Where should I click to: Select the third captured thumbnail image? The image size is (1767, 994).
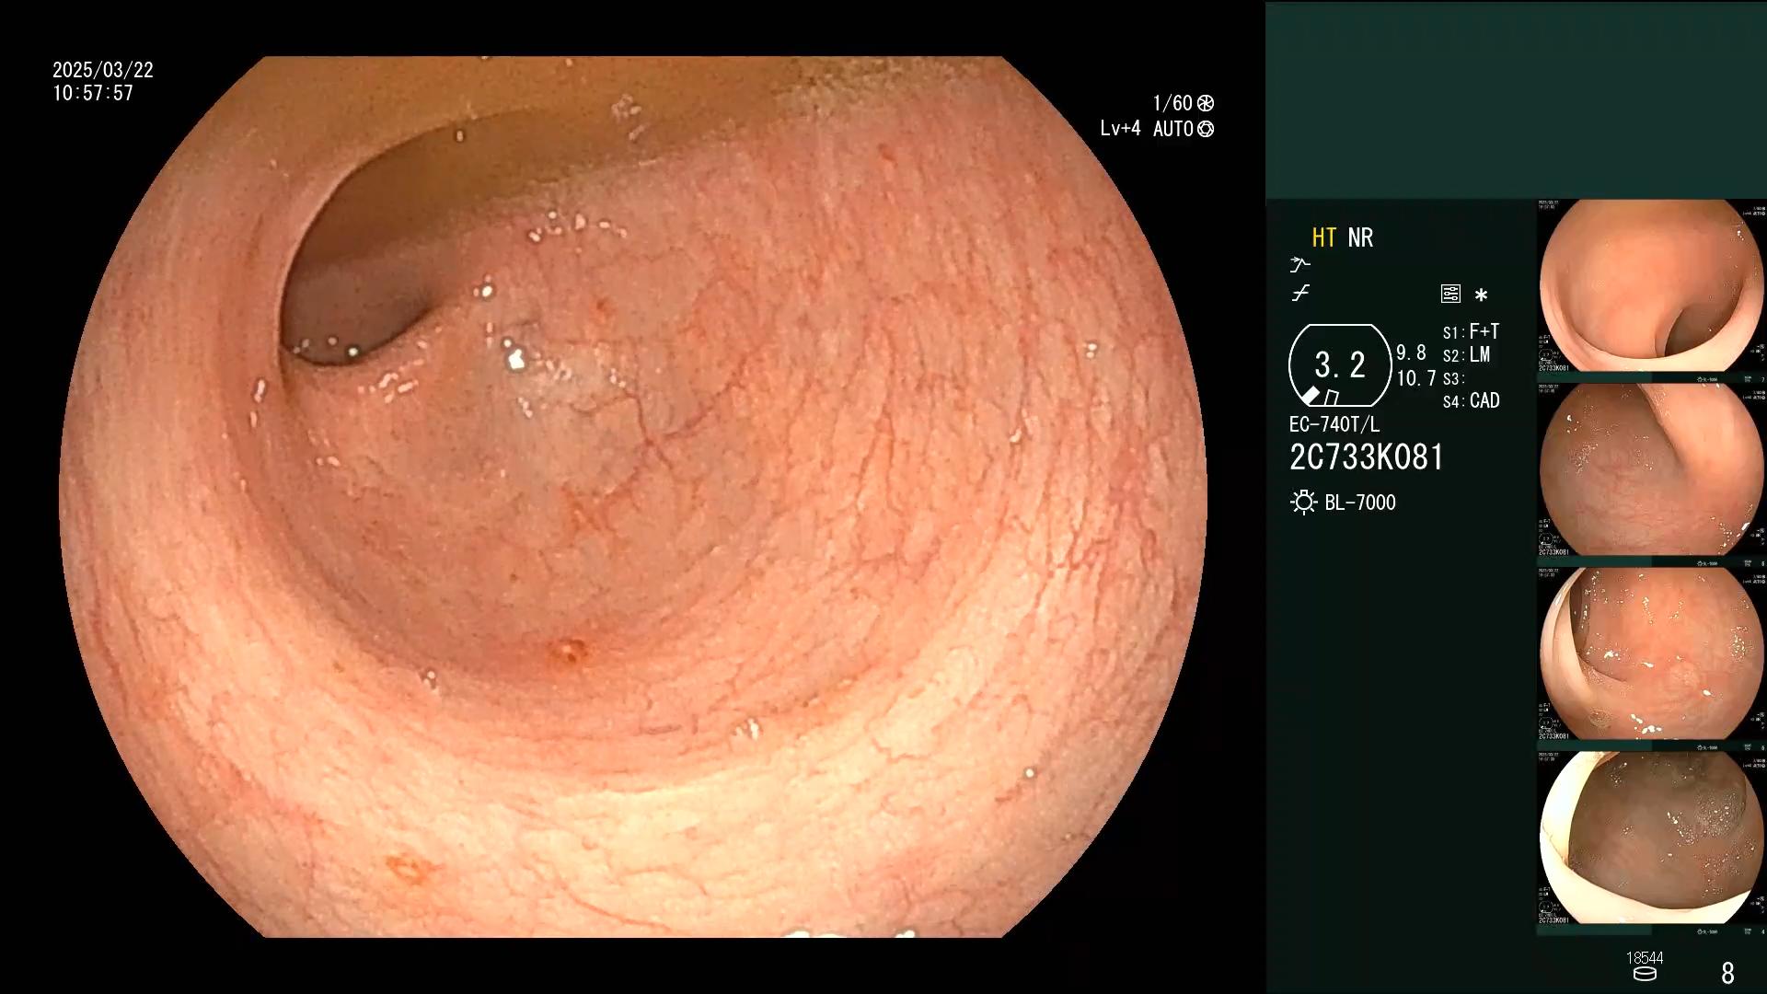point(1652,654)
